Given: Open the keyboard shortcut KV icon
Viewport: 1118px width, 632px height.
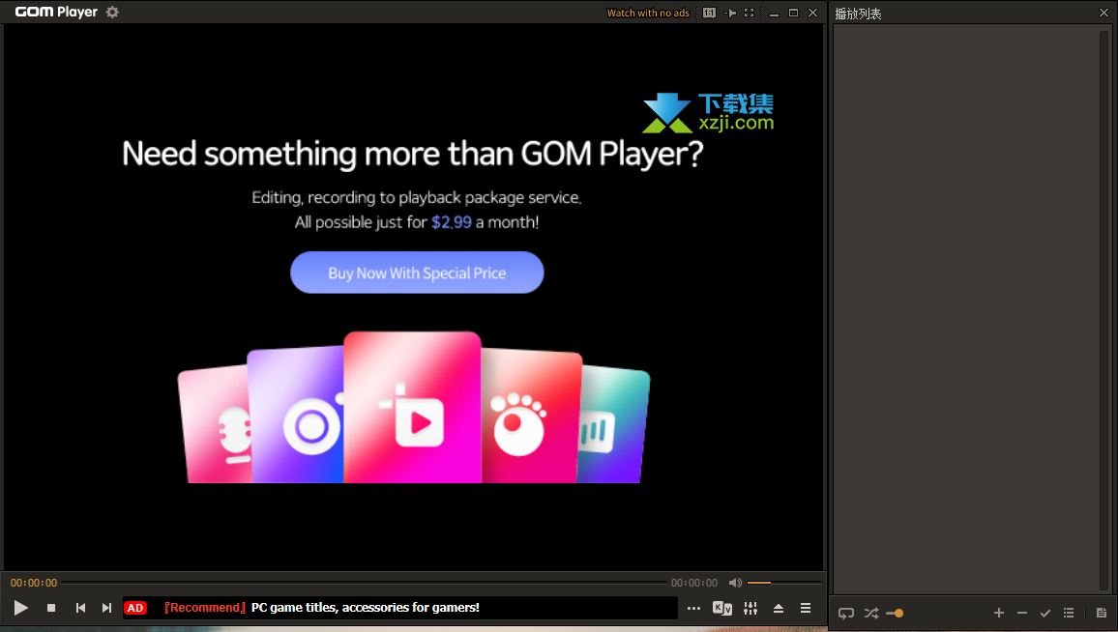Looking at the screenshot, I should coord(722,609).
